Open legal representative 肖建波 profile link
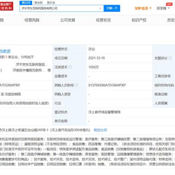The image size is (175, 175). (x=5, y=51)
